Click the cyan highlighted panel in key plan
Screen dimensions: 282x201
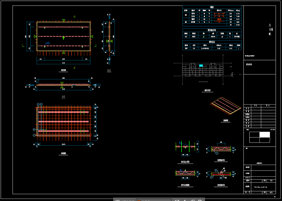(201, 66)
